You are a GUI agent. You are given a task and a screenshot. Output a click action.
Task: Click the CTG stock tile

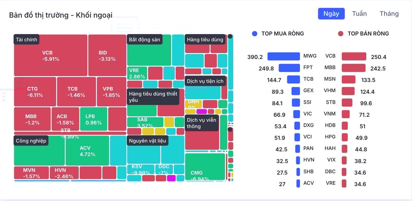[35, 92]
